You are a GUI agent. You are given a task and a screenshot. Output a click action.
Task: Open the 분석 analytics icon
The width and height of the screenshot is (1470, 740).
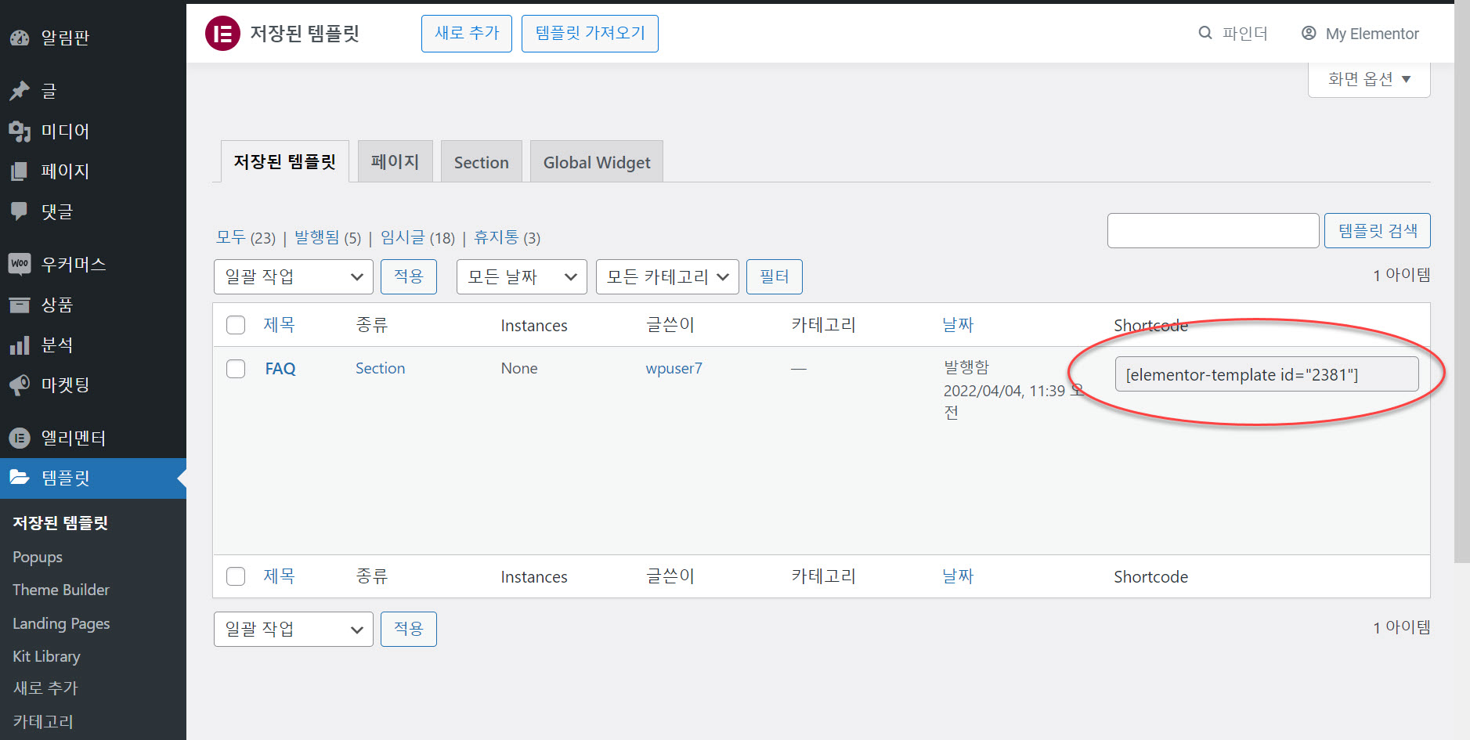20,345
